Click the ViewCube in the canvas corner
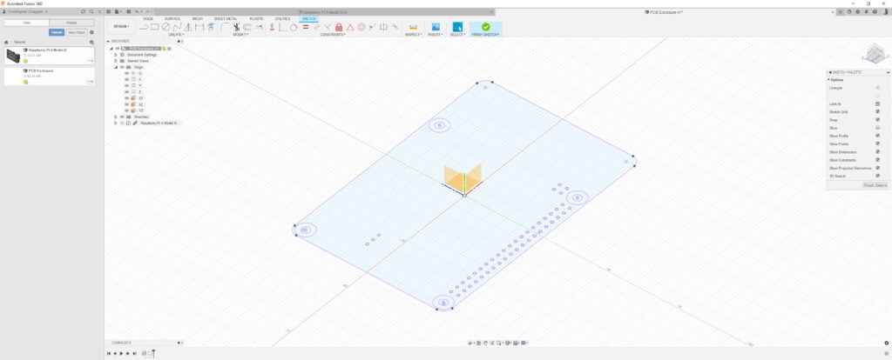The width and height of the screenshot is (892, 360). [x=875, y=55]
